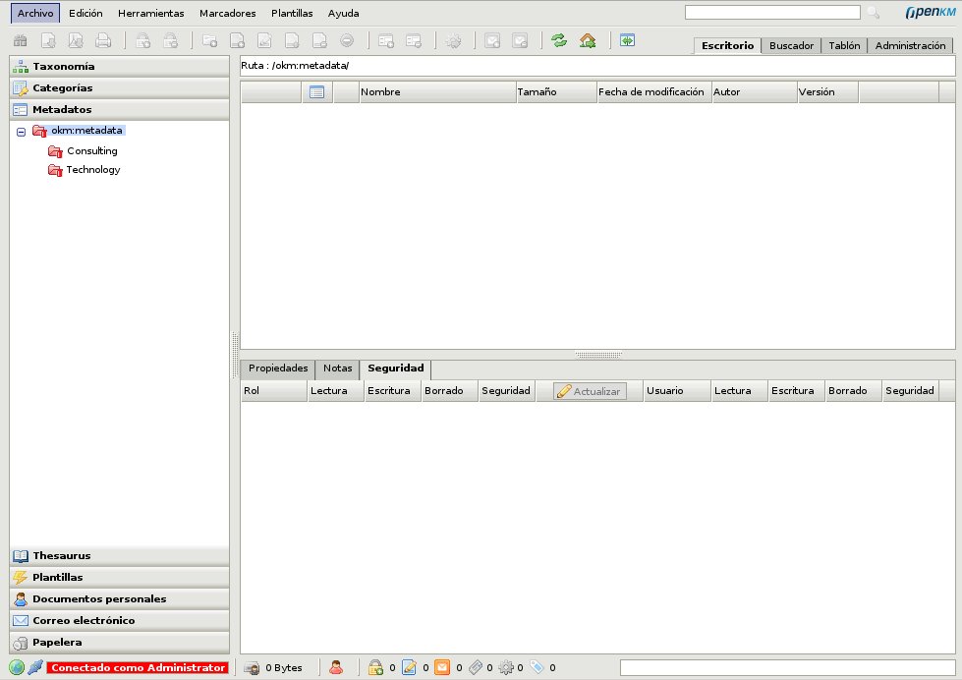Image resolution: width=962 pixels, height=680 pixels.
Task: Click the Lock document toolbar icon
Action: point(142,41)
